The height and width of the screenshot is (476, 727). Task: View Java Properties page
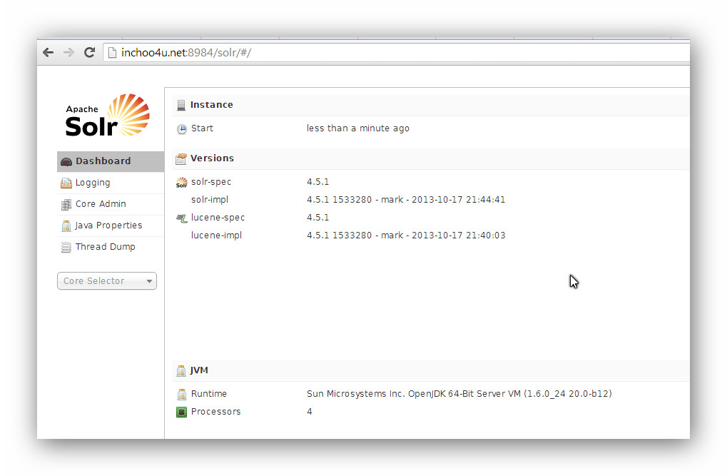tap(108, 226)
